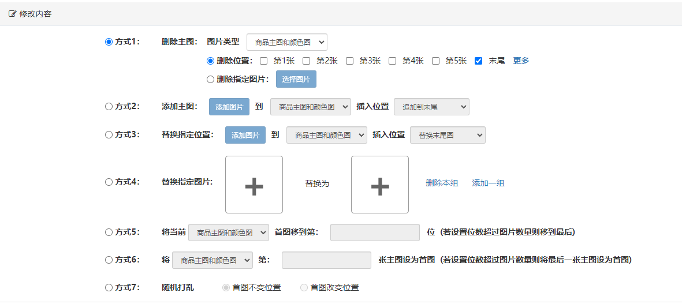Click the 更多 link
The width and height of the screenshot is (682, 304).
click(521, 61)
